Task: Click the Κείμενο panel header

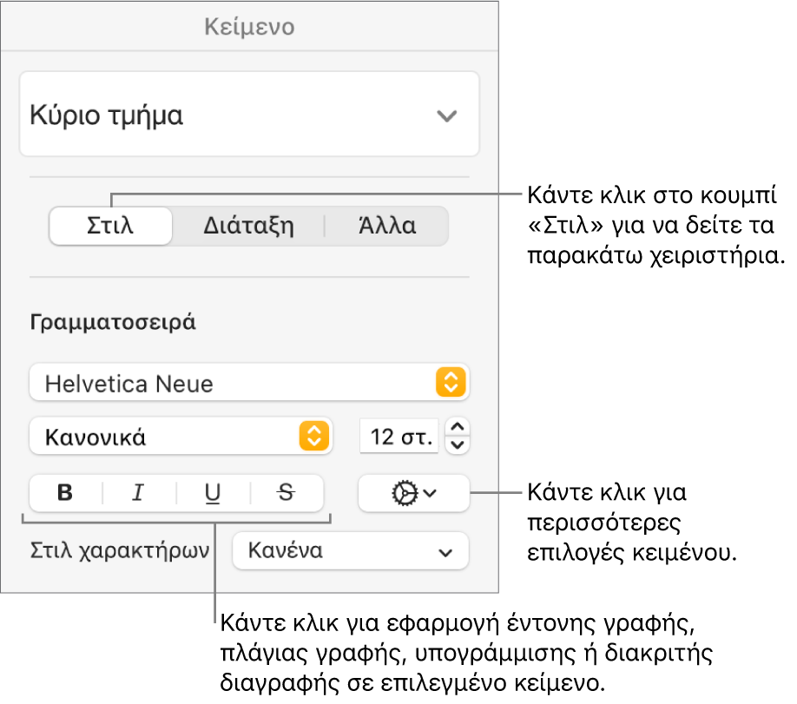Action: pyautogui.click(x=249, y=26)
